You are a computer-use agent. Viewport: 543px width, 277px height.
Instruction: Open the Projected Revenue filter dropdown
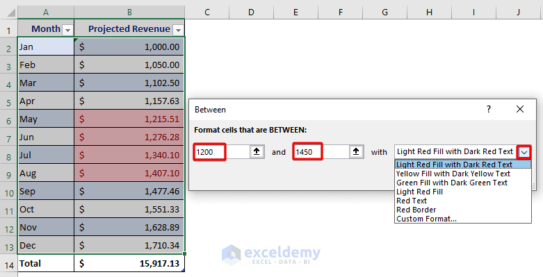coord(178,31)
